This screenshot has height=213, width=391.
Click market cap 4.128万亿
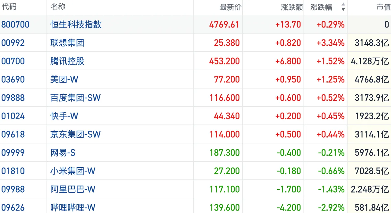[x=370, y=61]
